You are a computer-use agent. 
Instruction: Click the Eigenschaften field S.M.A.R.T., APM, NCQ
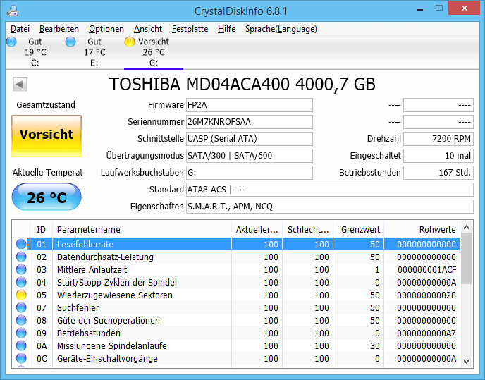click(330, 207)
